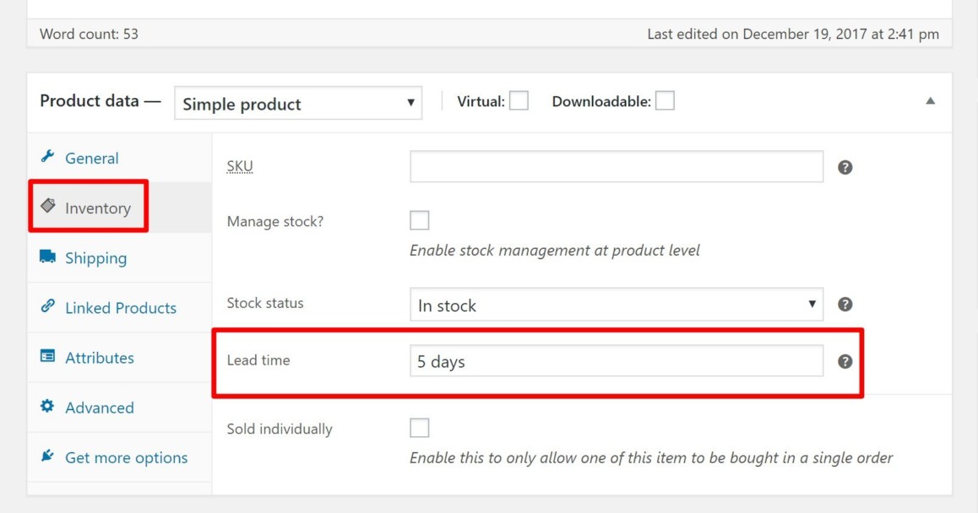Click the Word count: 53 text

(x=89, y=34)
